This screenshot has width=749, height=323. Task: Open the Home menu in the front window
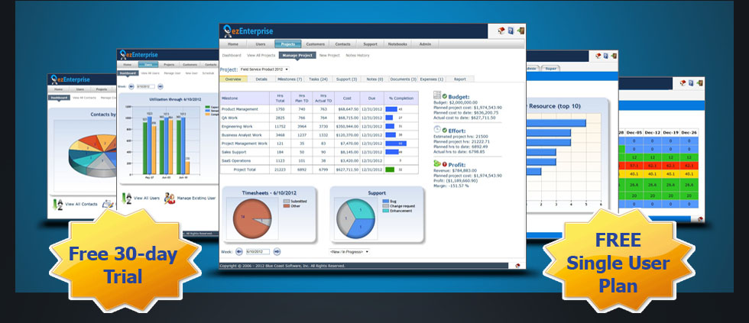coord(233,44)
